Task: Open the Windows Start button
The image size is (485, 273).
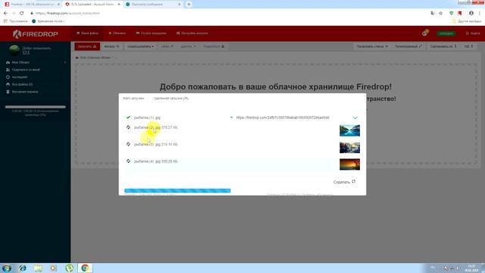Action: [x=7, y=268]
